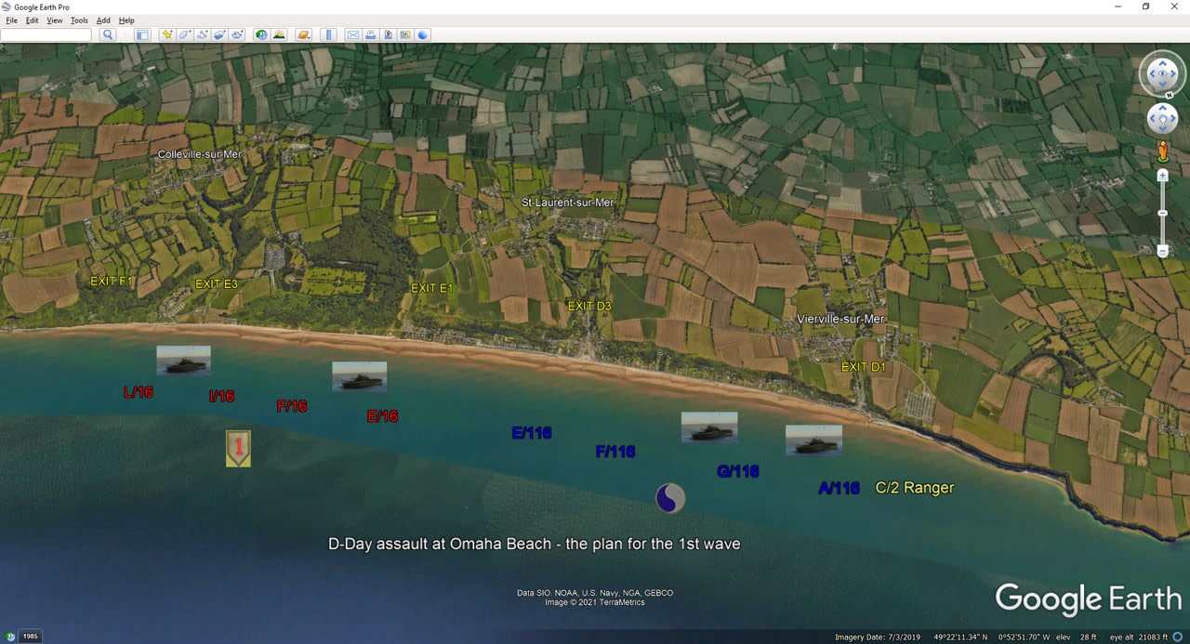Open the Add Image Overlay tool

tap(218, 34)
